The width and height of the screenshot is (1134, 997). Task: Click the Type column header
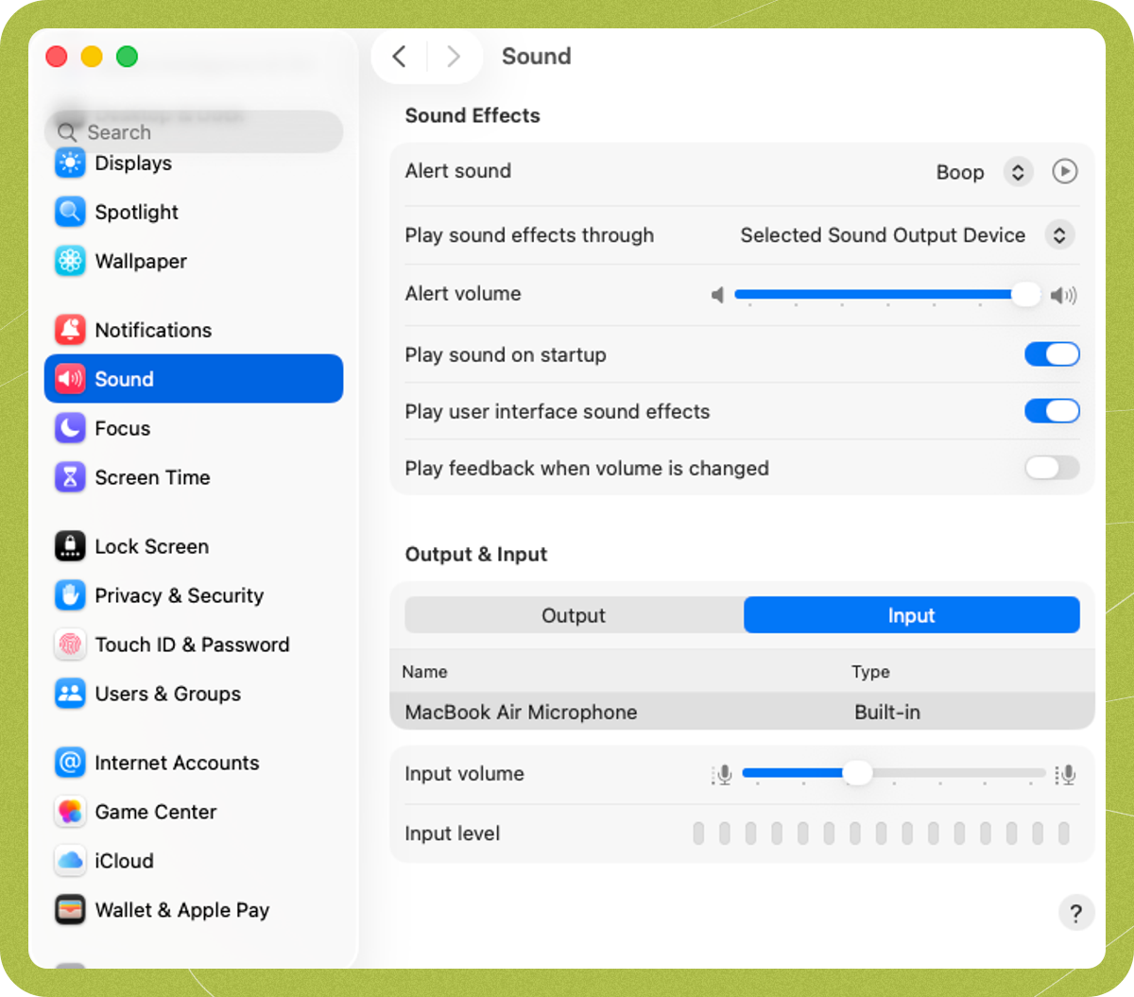pos(870,672)
